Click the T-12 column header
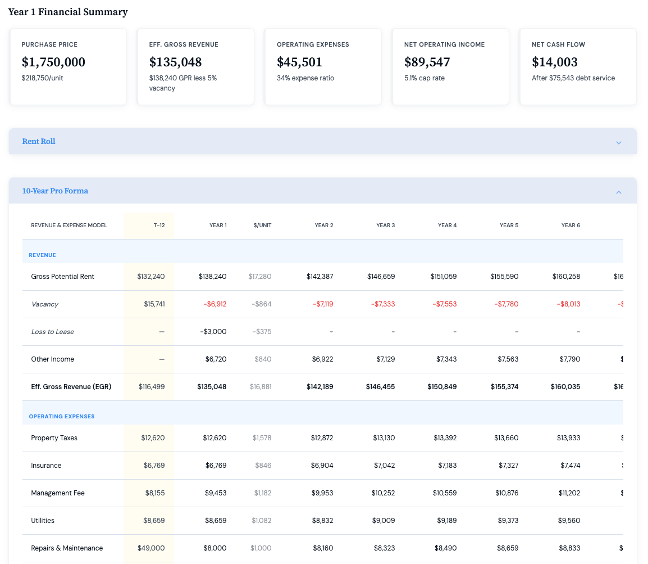The image size is (648, 564). [x=159, y=225]
